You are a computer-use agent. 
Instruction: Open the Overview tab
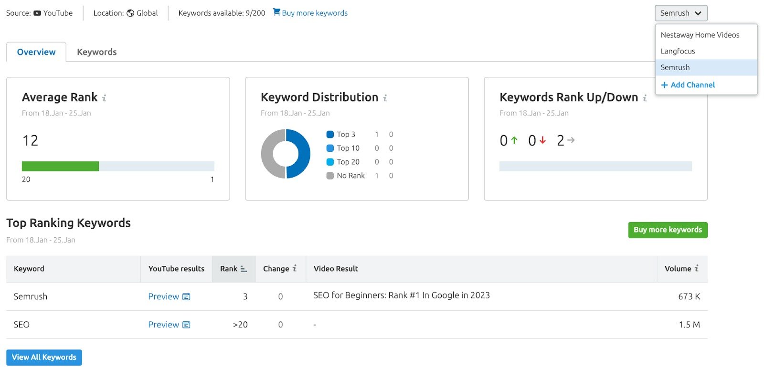pyautogui.click(x=36, y=52)
